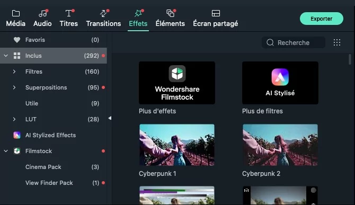Select the Cyberpunk 2 effect thumbnail

click(x=280, y=145)
